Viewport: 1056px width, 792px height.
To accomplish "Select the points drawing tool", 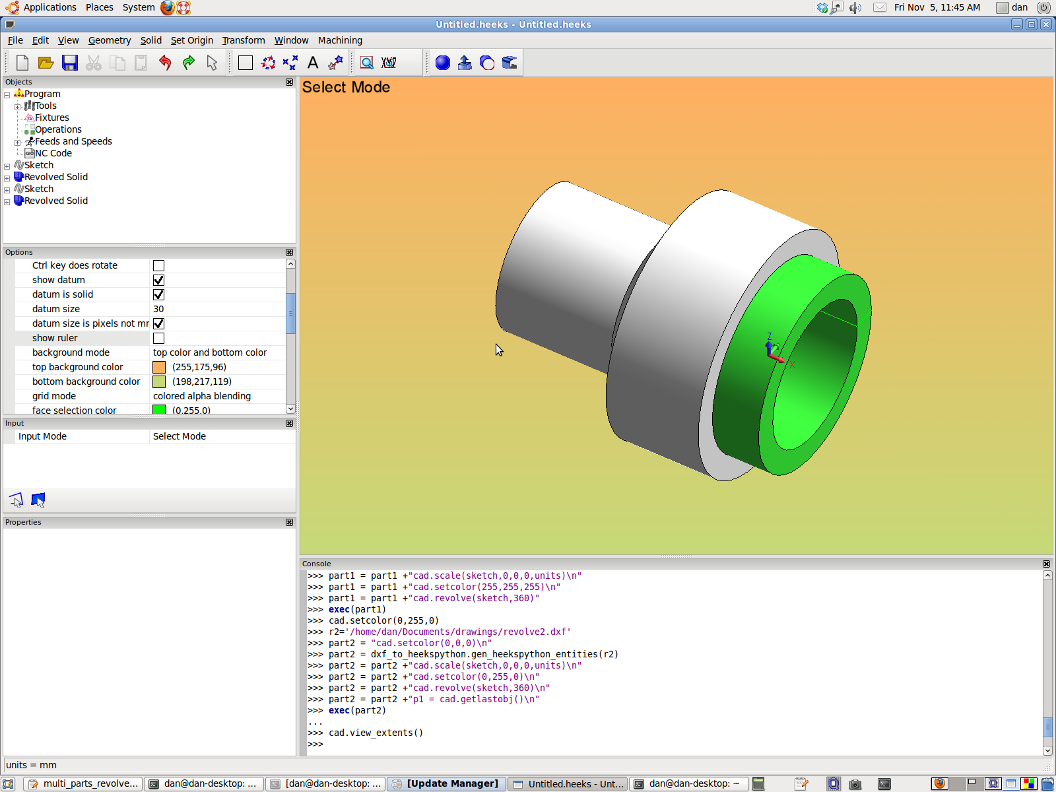I will [x=290, y=62].
